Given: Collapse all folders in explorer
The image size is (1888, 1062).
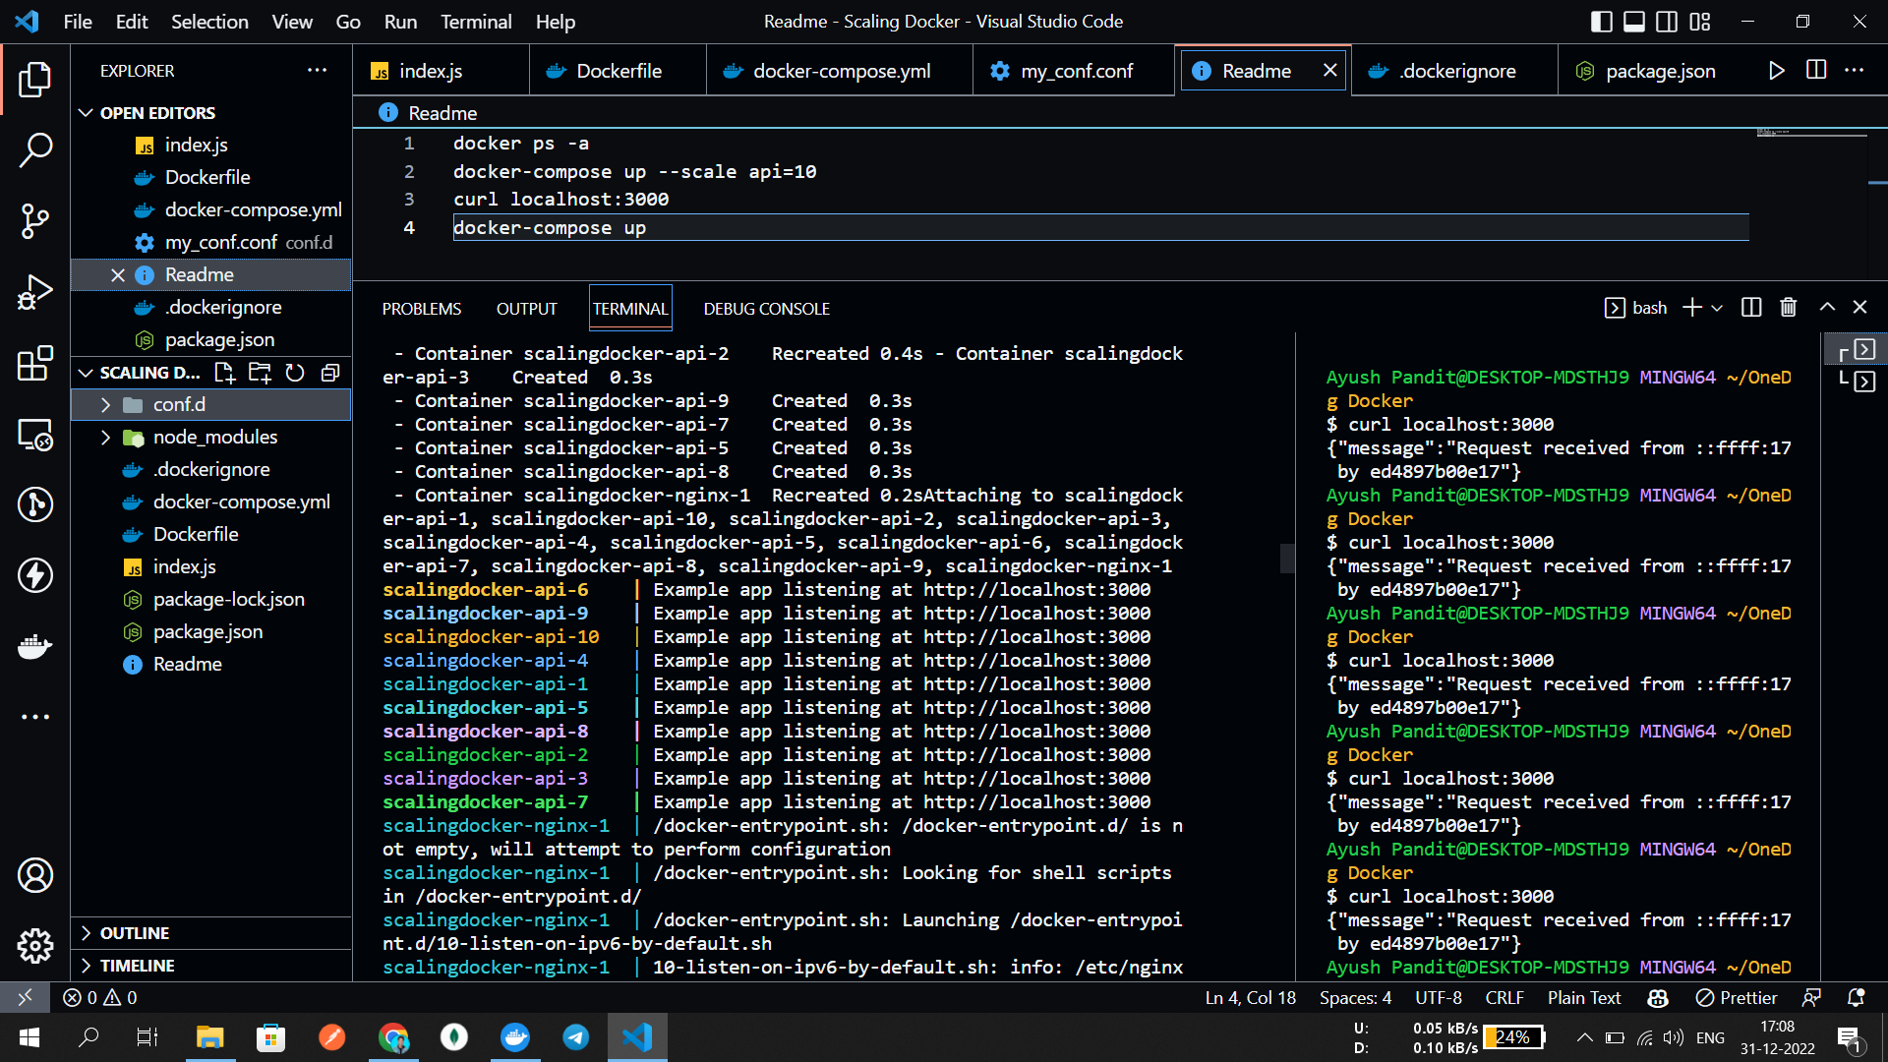Looking at the screenshot, I should coord(330,373).
